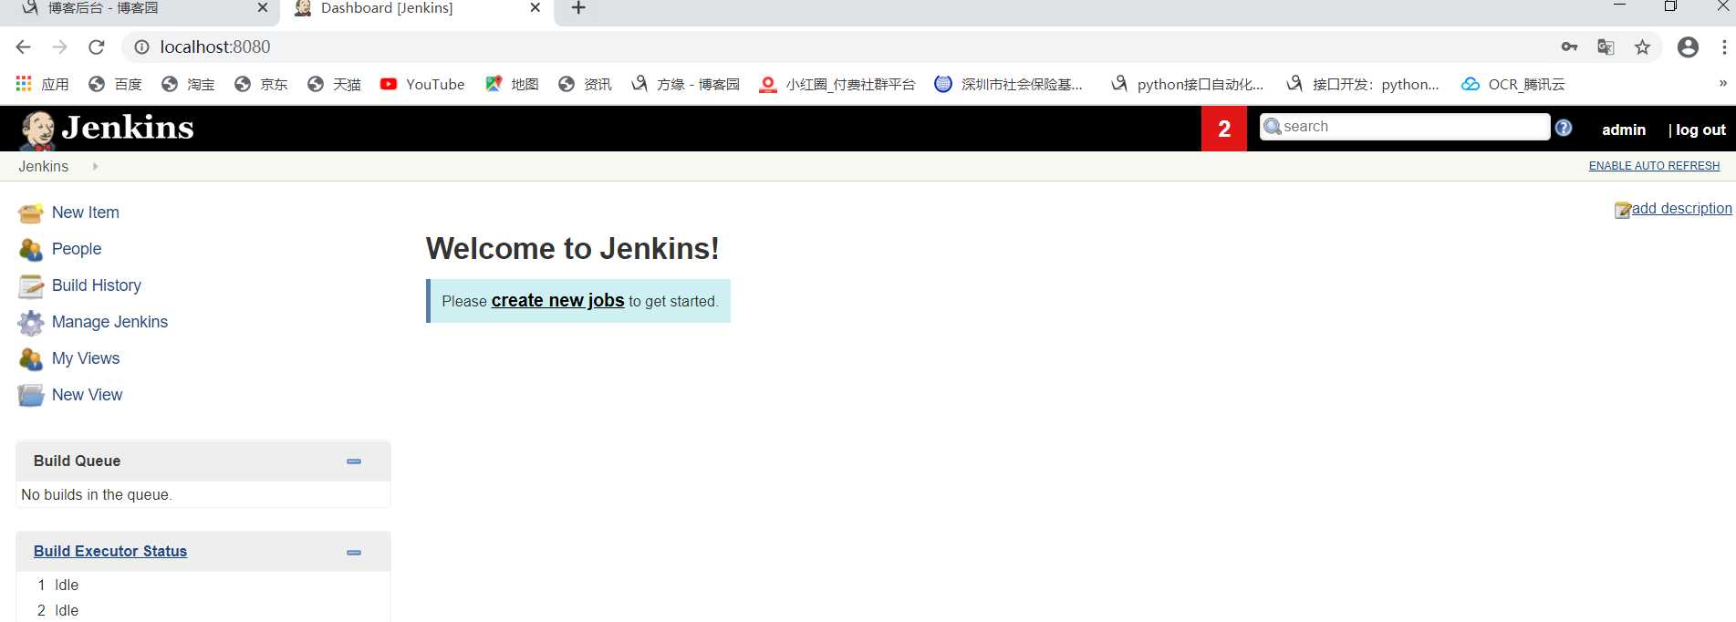Open a new browser tab
The height and width of the screenshot is (622, 1736).
pyautogui.click(x=578, y=8)
